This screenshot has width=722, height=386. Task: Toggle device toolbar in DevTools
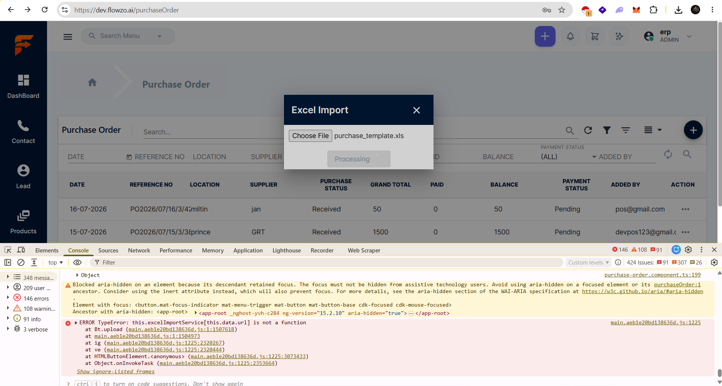(x=21, y=250)
